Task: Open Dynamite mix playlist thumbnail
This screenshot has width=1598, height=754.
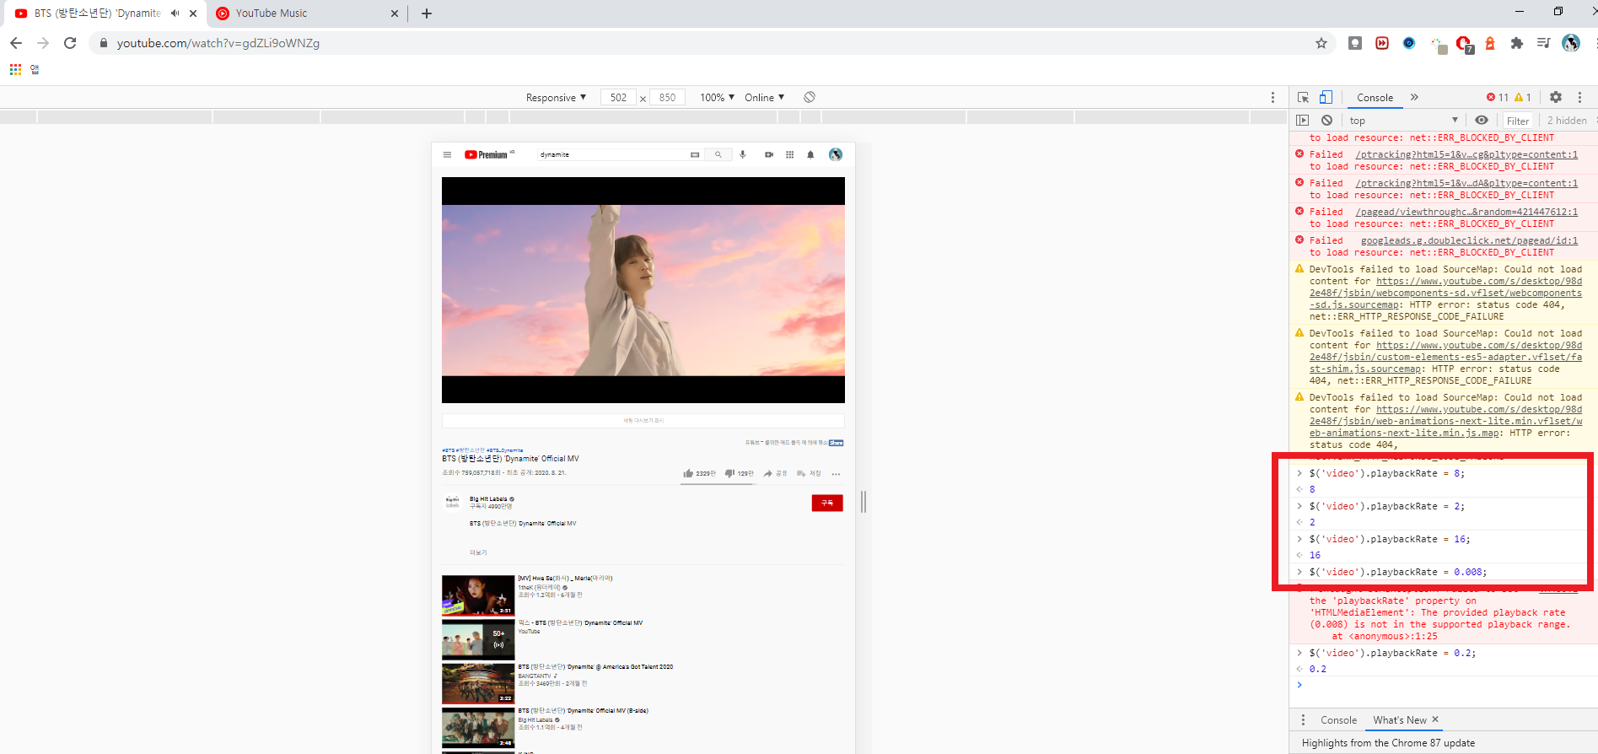Action: pyautogui.click(x=478, y=639)
